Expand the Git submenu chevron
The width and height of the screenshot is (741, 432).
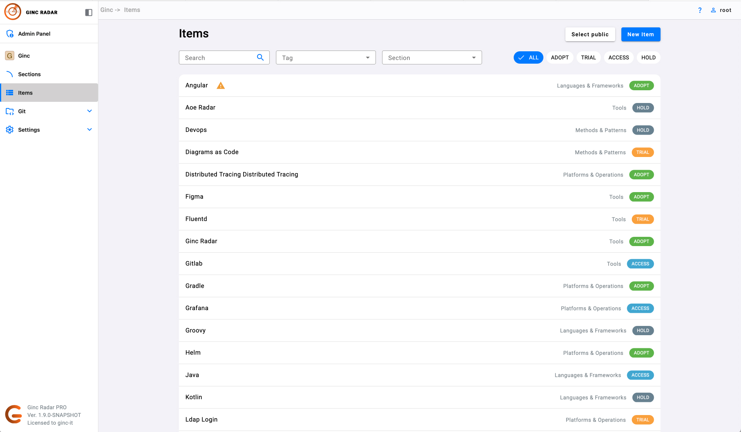pos(90,111)
